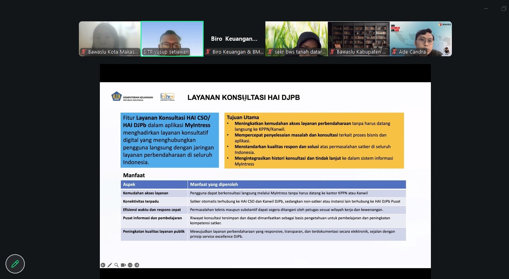This screenshot has width=509, height=279.
Task: Click the Peningkatan kualitas layanan publik cell
Action: [154, 234]
